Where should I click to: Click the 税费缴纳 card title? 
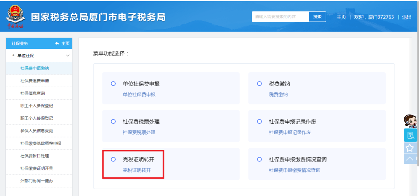pyautogui.click(x=279, y=84)
